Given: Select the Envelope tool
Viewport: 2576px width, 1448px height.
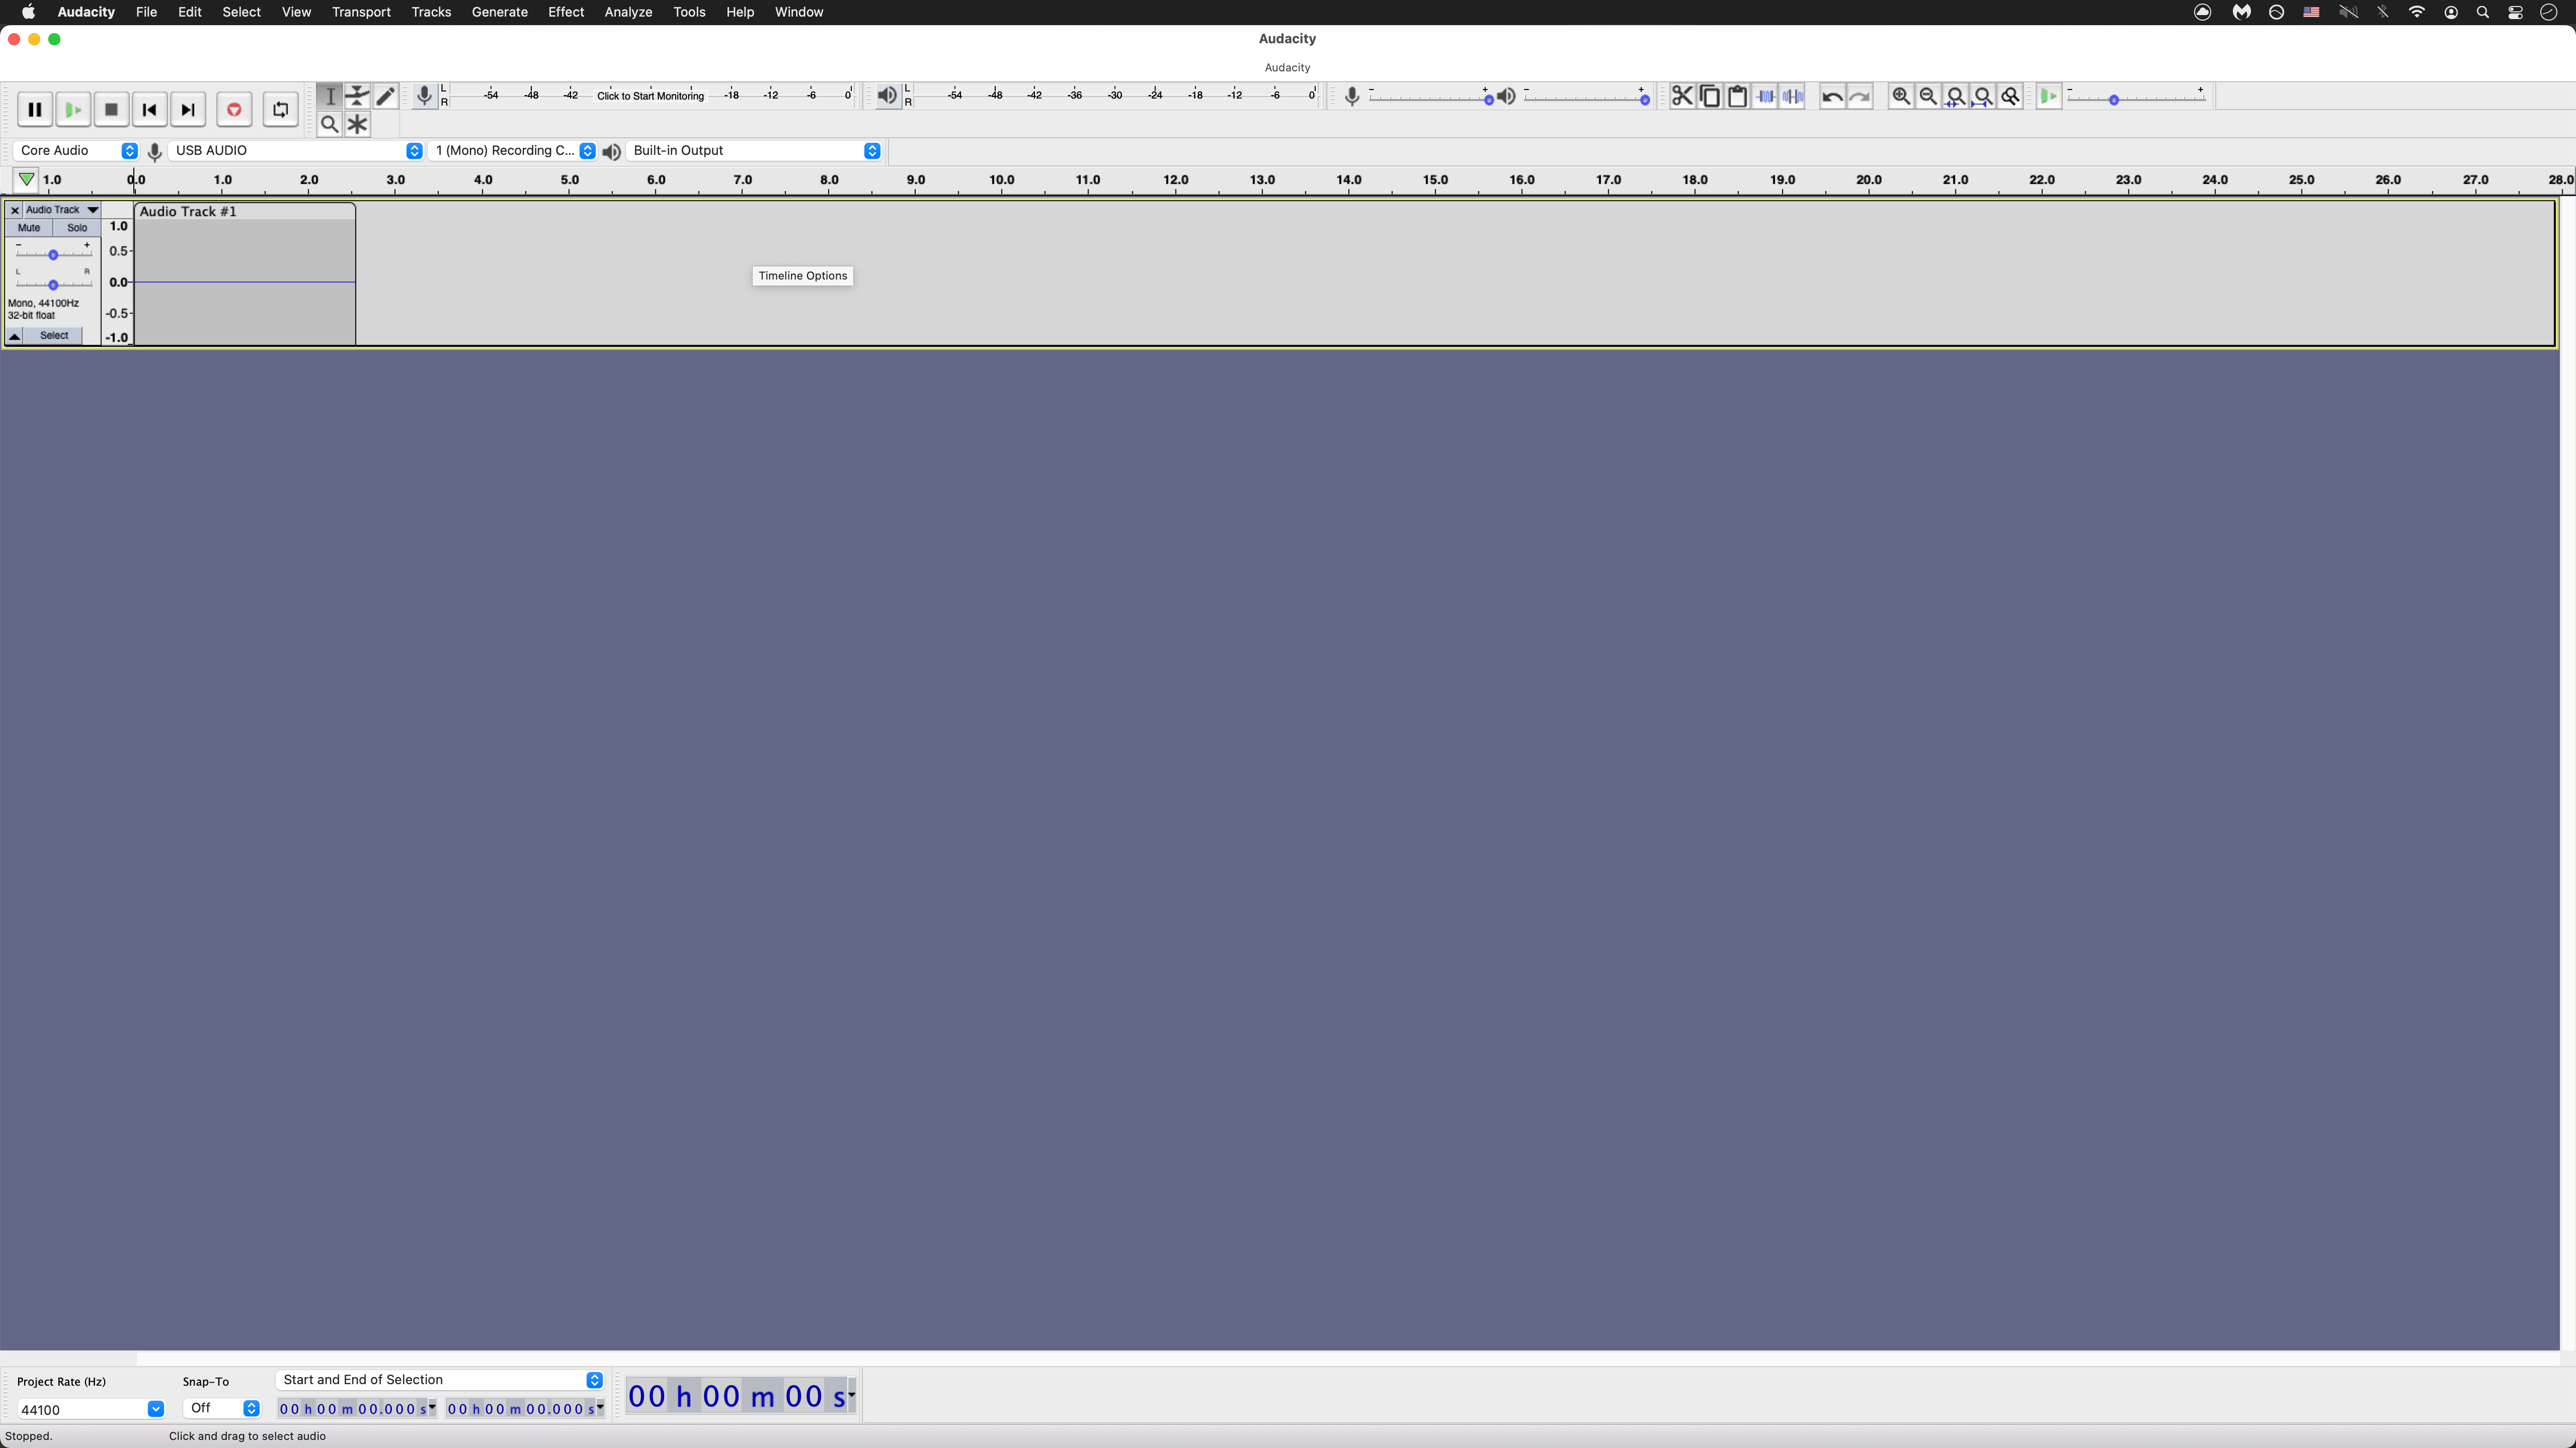Looking at the screenshot, I should (x=357, y=96).
